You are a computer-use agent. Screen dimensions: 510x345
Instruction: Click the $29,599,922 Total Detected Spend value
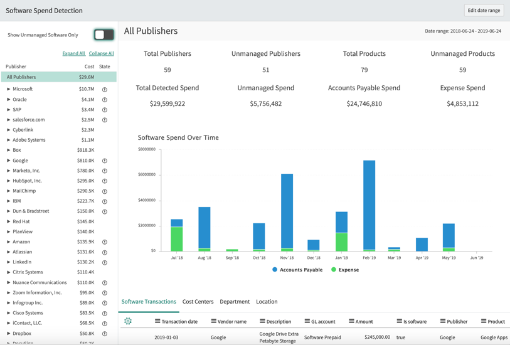click(167, 103)
